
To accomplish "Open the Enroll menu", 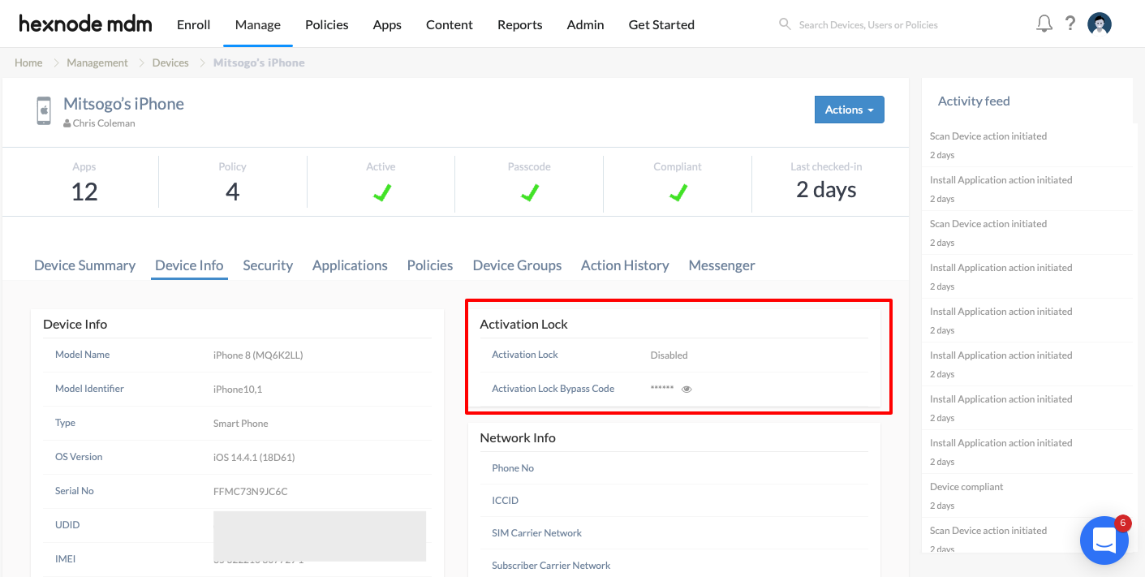I will (x=194, y=24).
